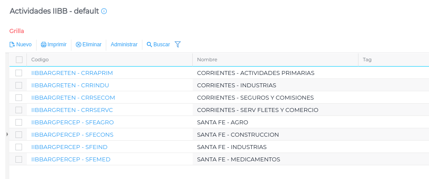Click the Buscar magnifier icon

[x=149, y=45]
